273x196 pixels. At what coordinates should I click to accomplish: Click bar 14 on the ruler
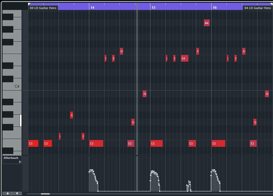click(x=92, y=8)
